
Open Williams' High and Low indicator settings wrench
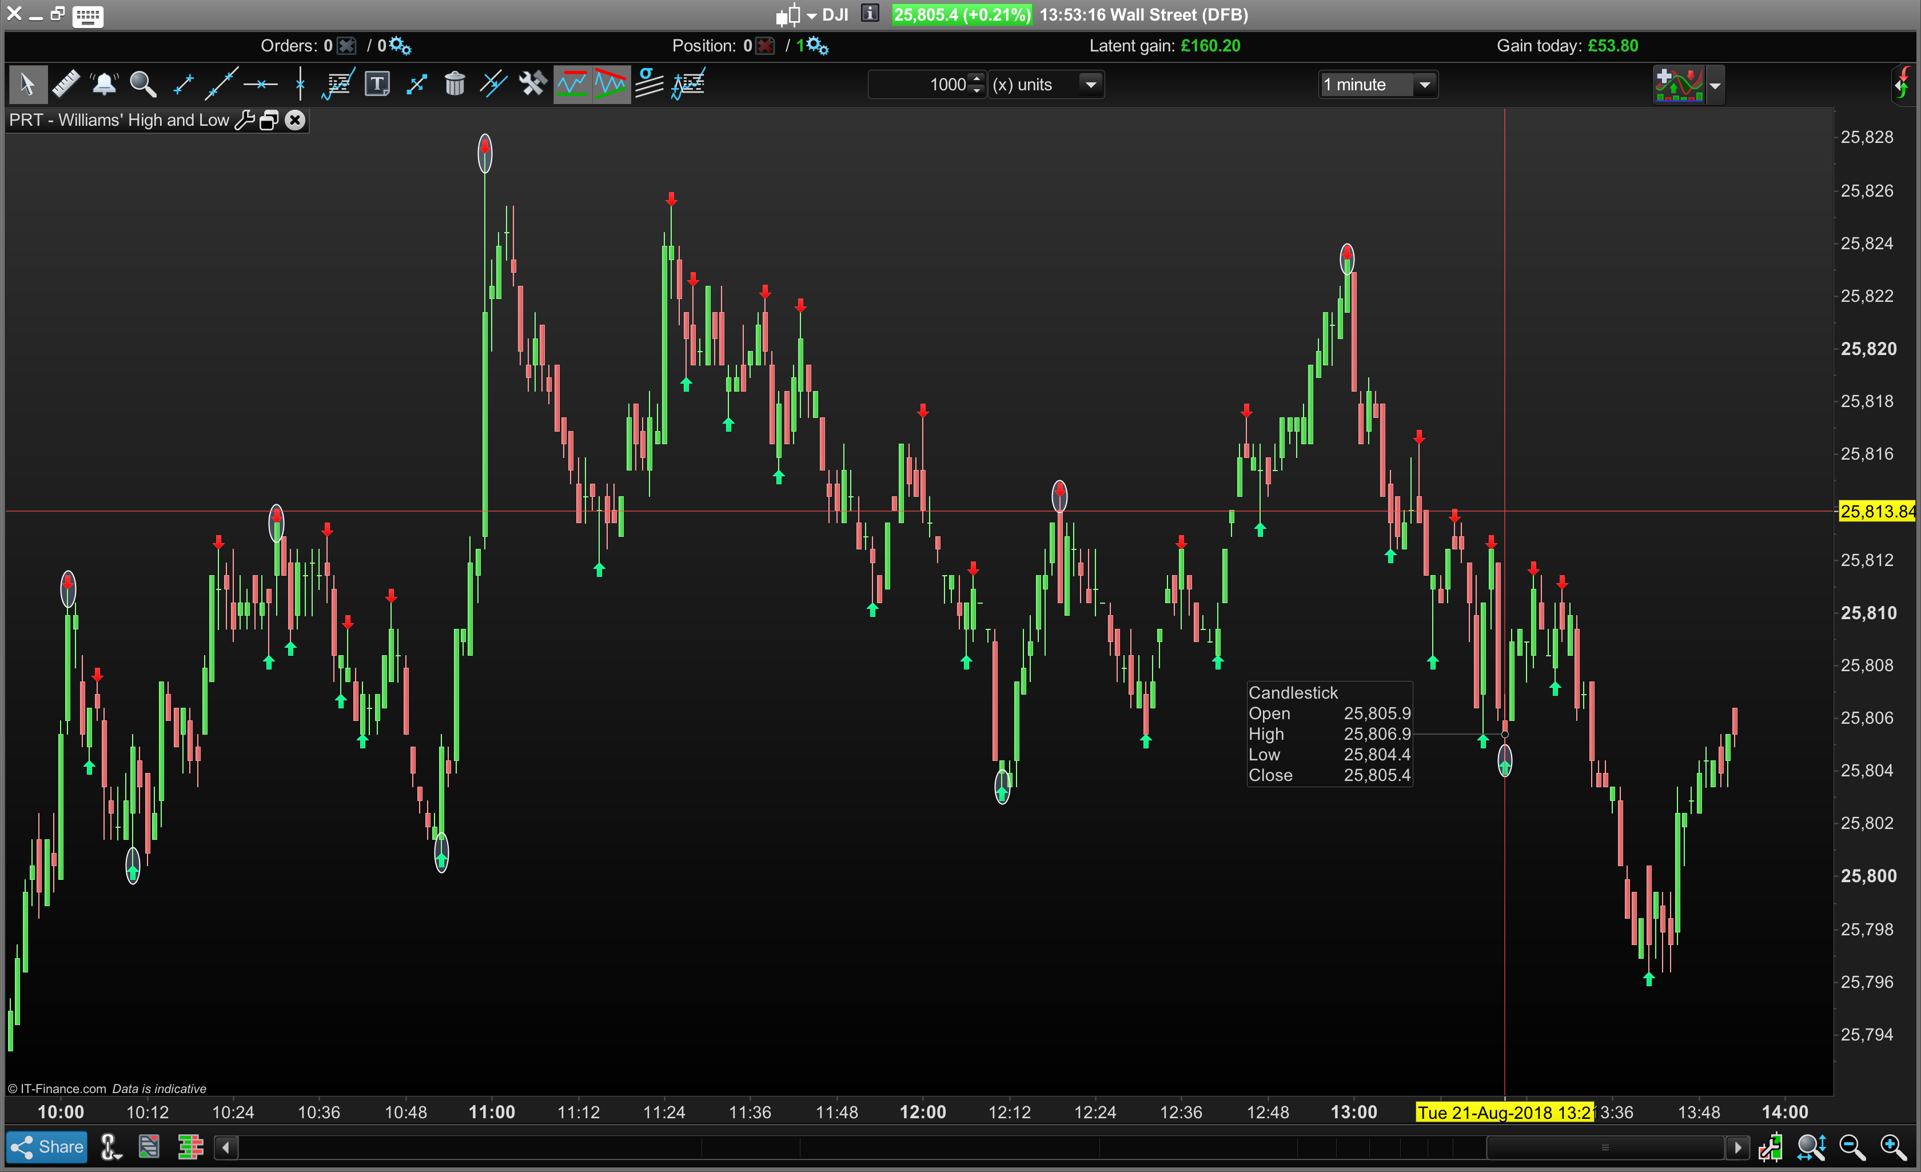click(x=244, y=120)
